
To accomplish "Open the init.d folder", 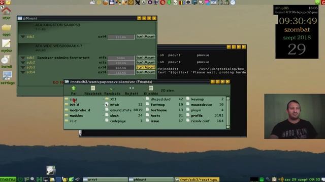I will click(x=74, y=105).
